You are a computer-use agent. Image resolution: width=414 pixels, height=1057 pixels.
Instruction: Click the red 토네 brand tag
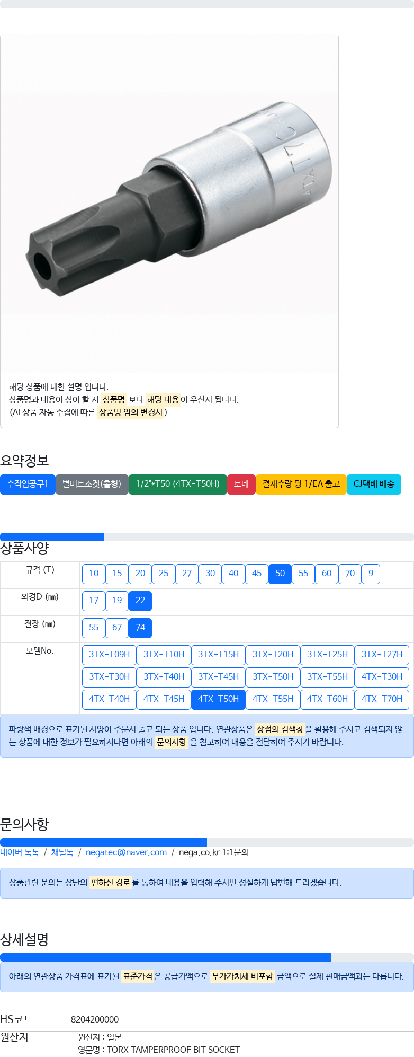point(241,484)
